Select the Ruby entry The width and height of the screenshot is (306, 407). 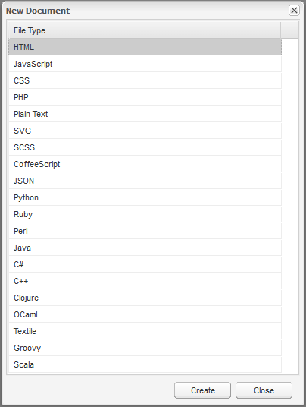pyautogui.click(x=145, y=214)
